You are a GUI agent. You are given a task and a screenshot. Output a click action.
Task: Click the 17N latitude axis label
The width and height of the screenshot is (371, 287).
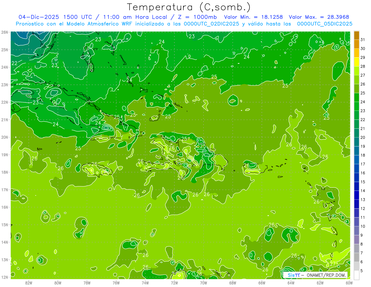4,189
